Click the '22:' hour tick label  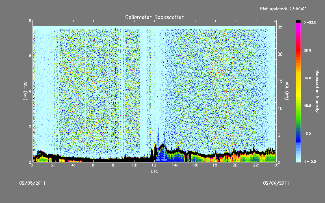tap(256, 165)
